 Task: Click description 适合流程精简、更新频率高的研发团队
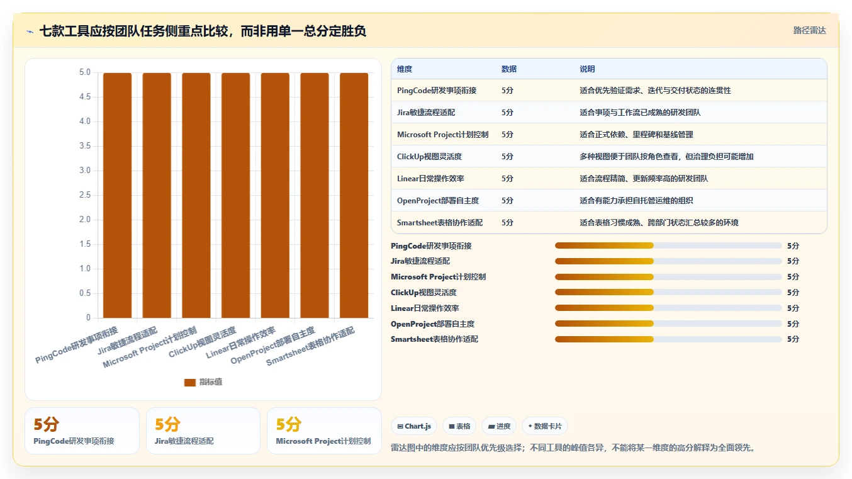pos(644,179)
